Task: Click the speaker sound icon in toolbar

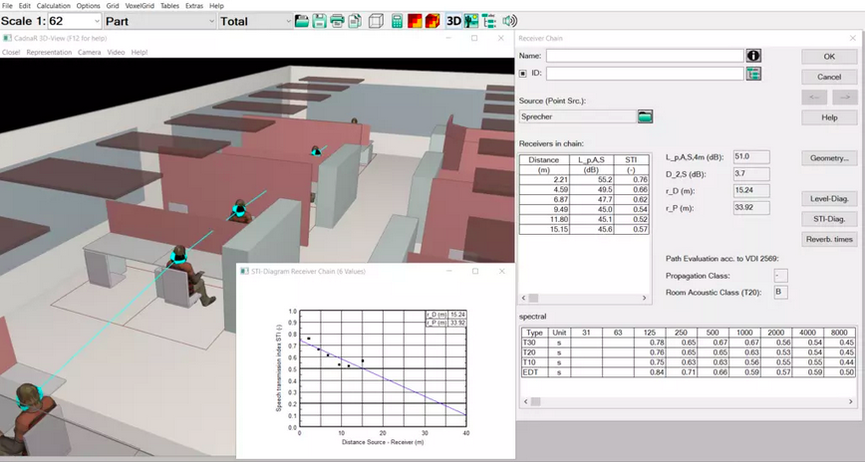Action: pos(510,21)
